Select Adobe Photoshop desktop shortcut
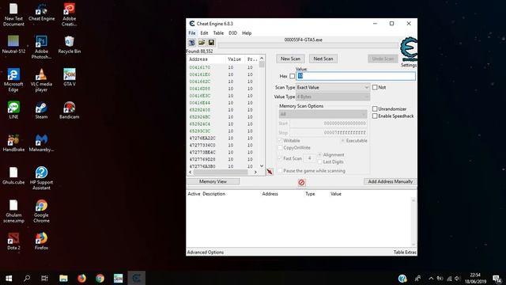Screen dimensions: 506x285 [x=41, y=47]
